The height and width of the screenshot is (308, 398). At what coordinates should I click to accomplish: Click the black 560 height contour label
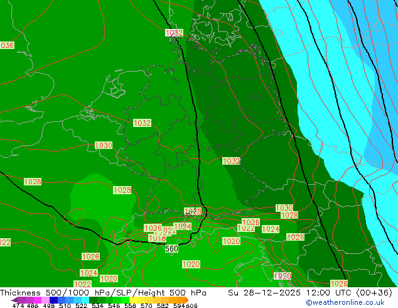pos(171,248)
